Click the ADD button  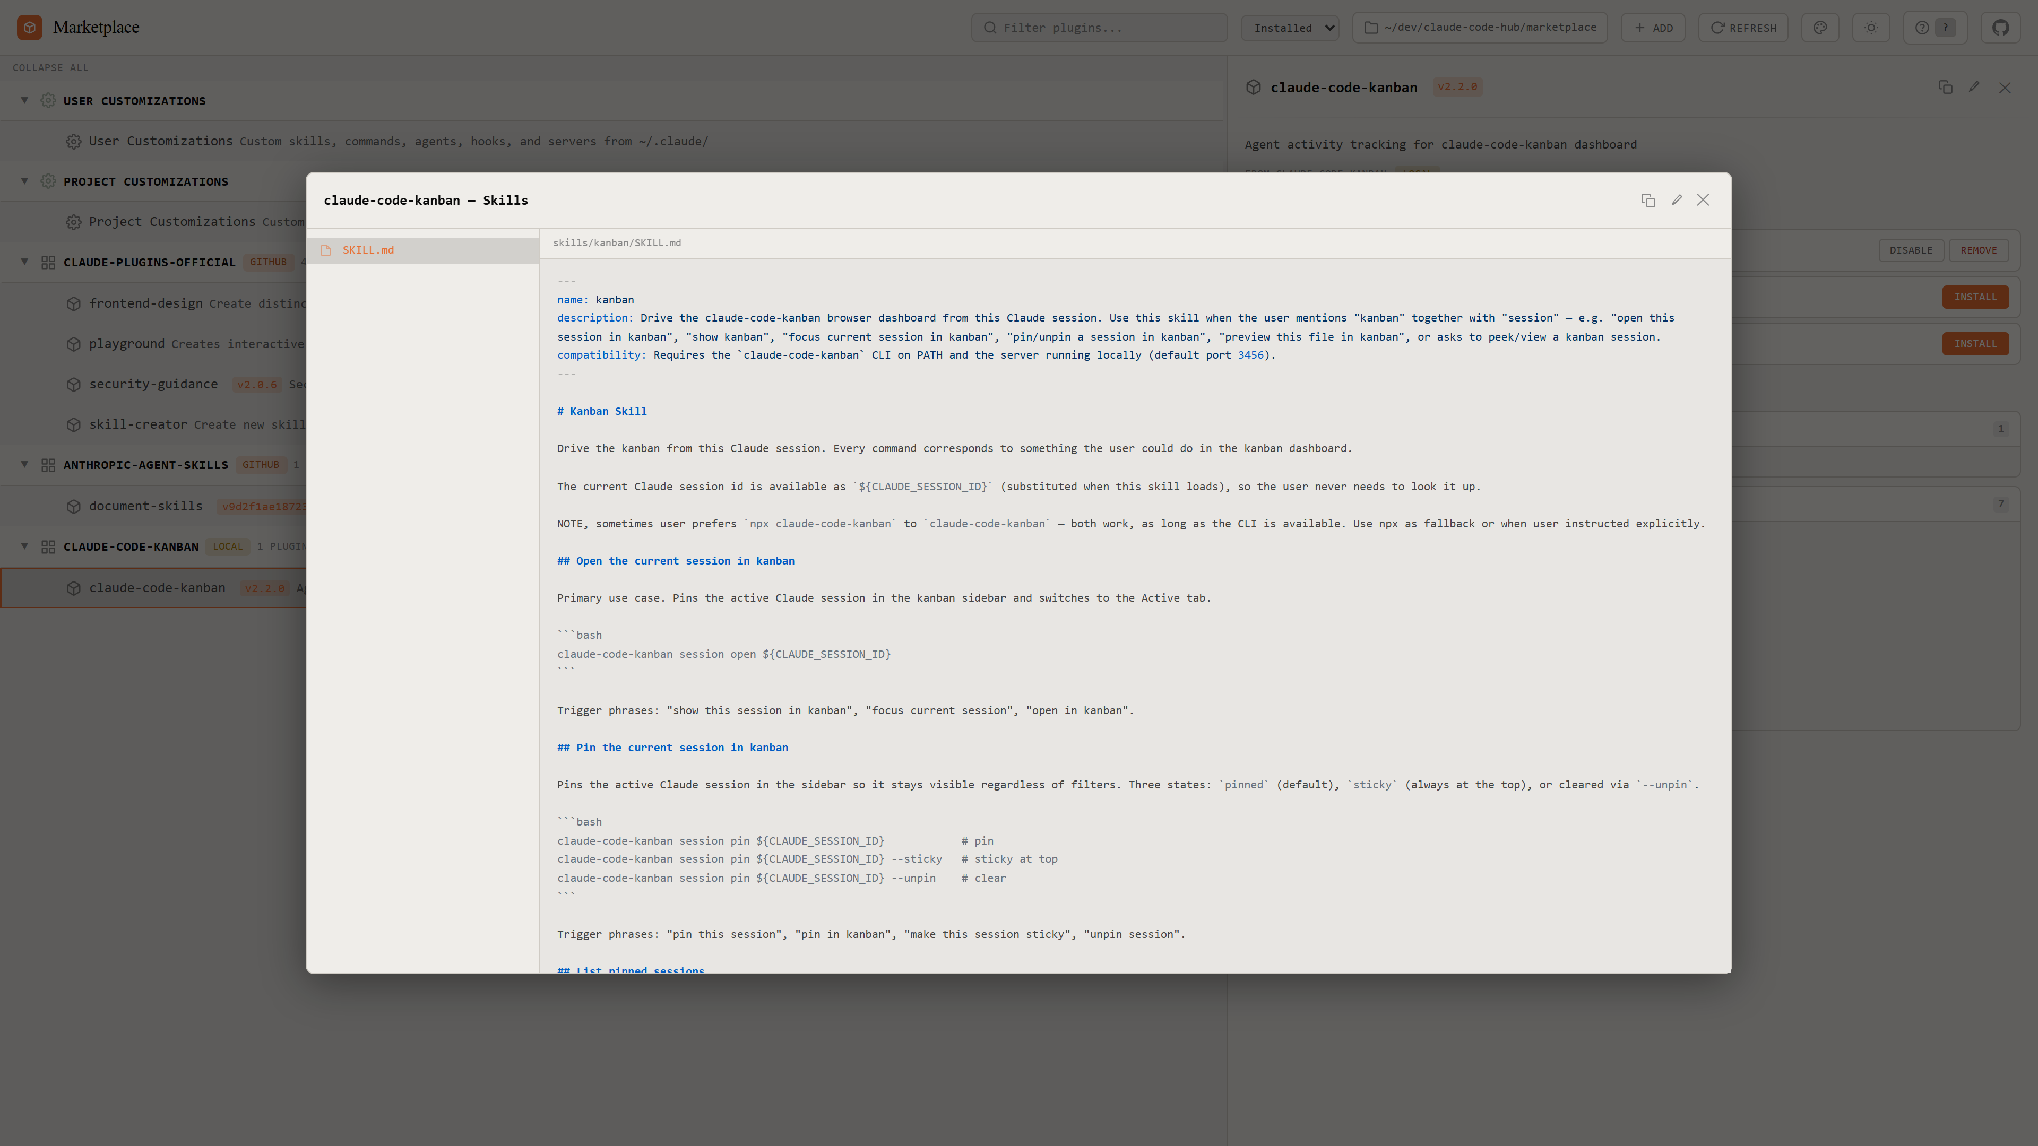tap(1653, 28)
